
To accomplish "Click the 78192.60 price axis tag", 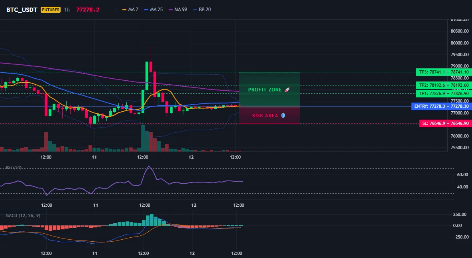I will (x=460, y=85).
